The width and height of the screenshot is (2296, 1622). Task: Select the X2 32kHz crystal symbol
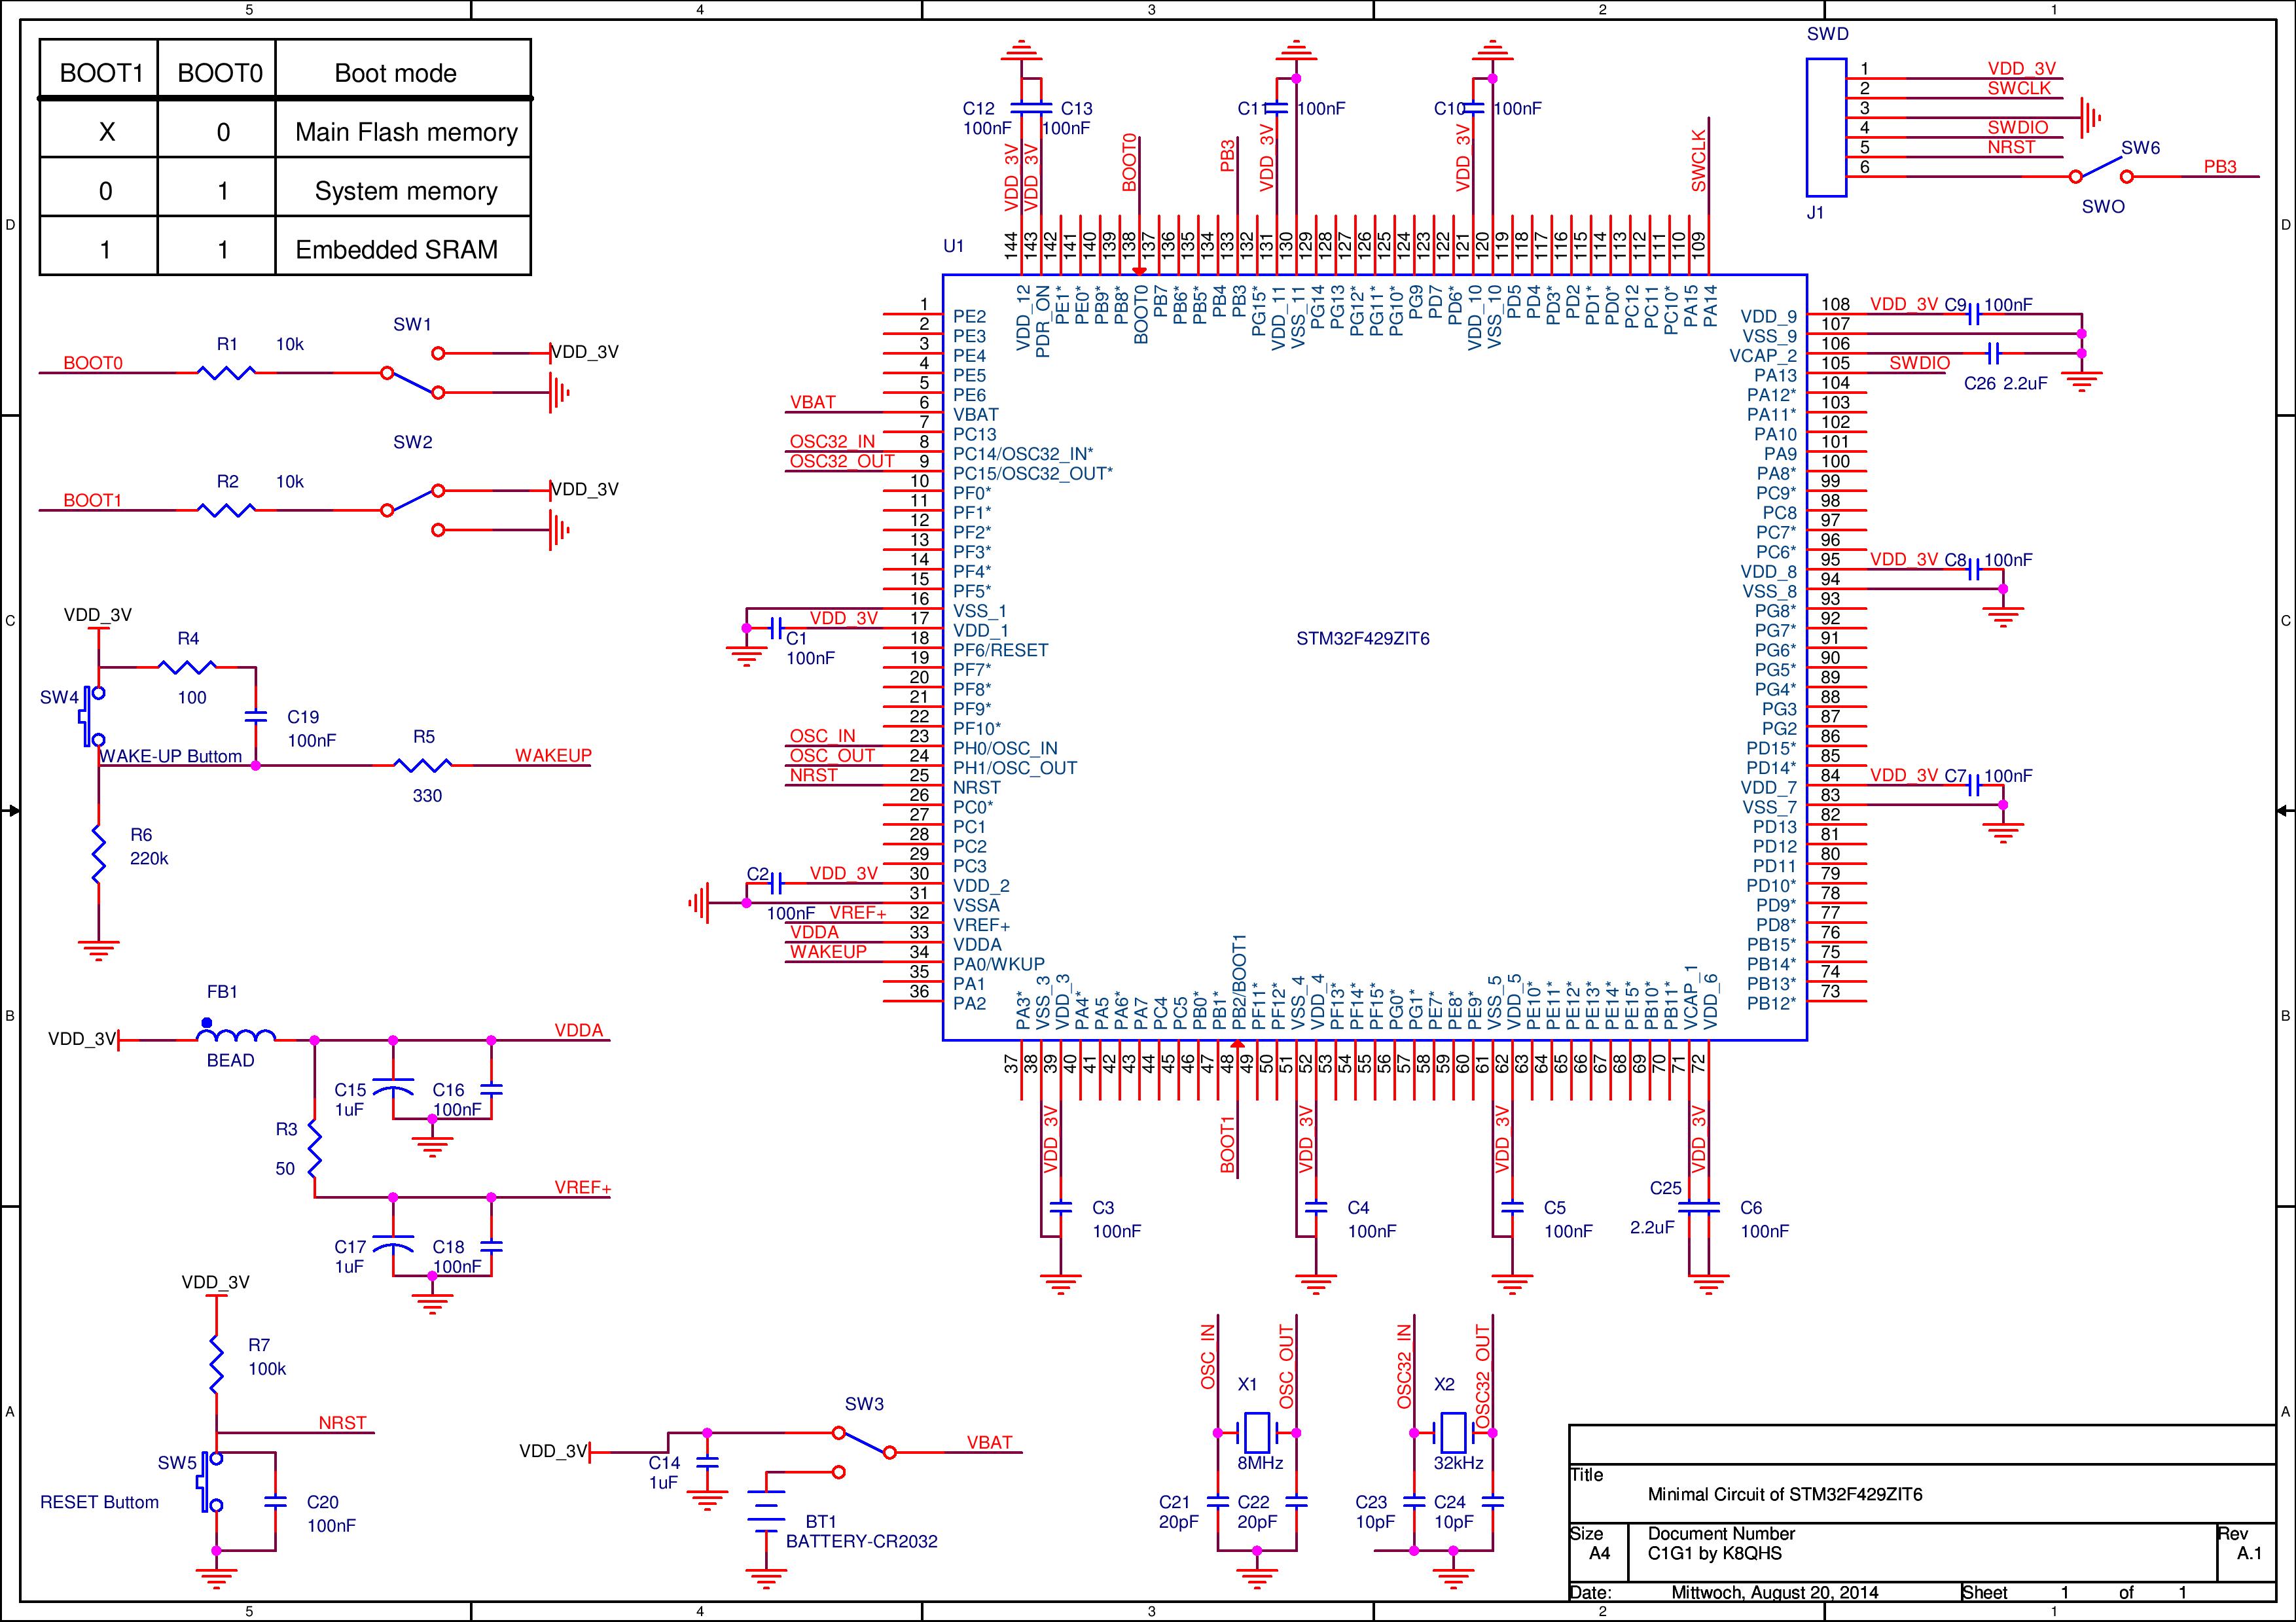pyautogui.click(x=1453, y=1433)
